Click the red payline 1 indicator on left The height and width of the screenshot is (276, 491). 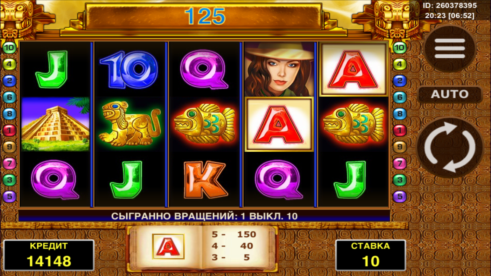click(10, 130)
